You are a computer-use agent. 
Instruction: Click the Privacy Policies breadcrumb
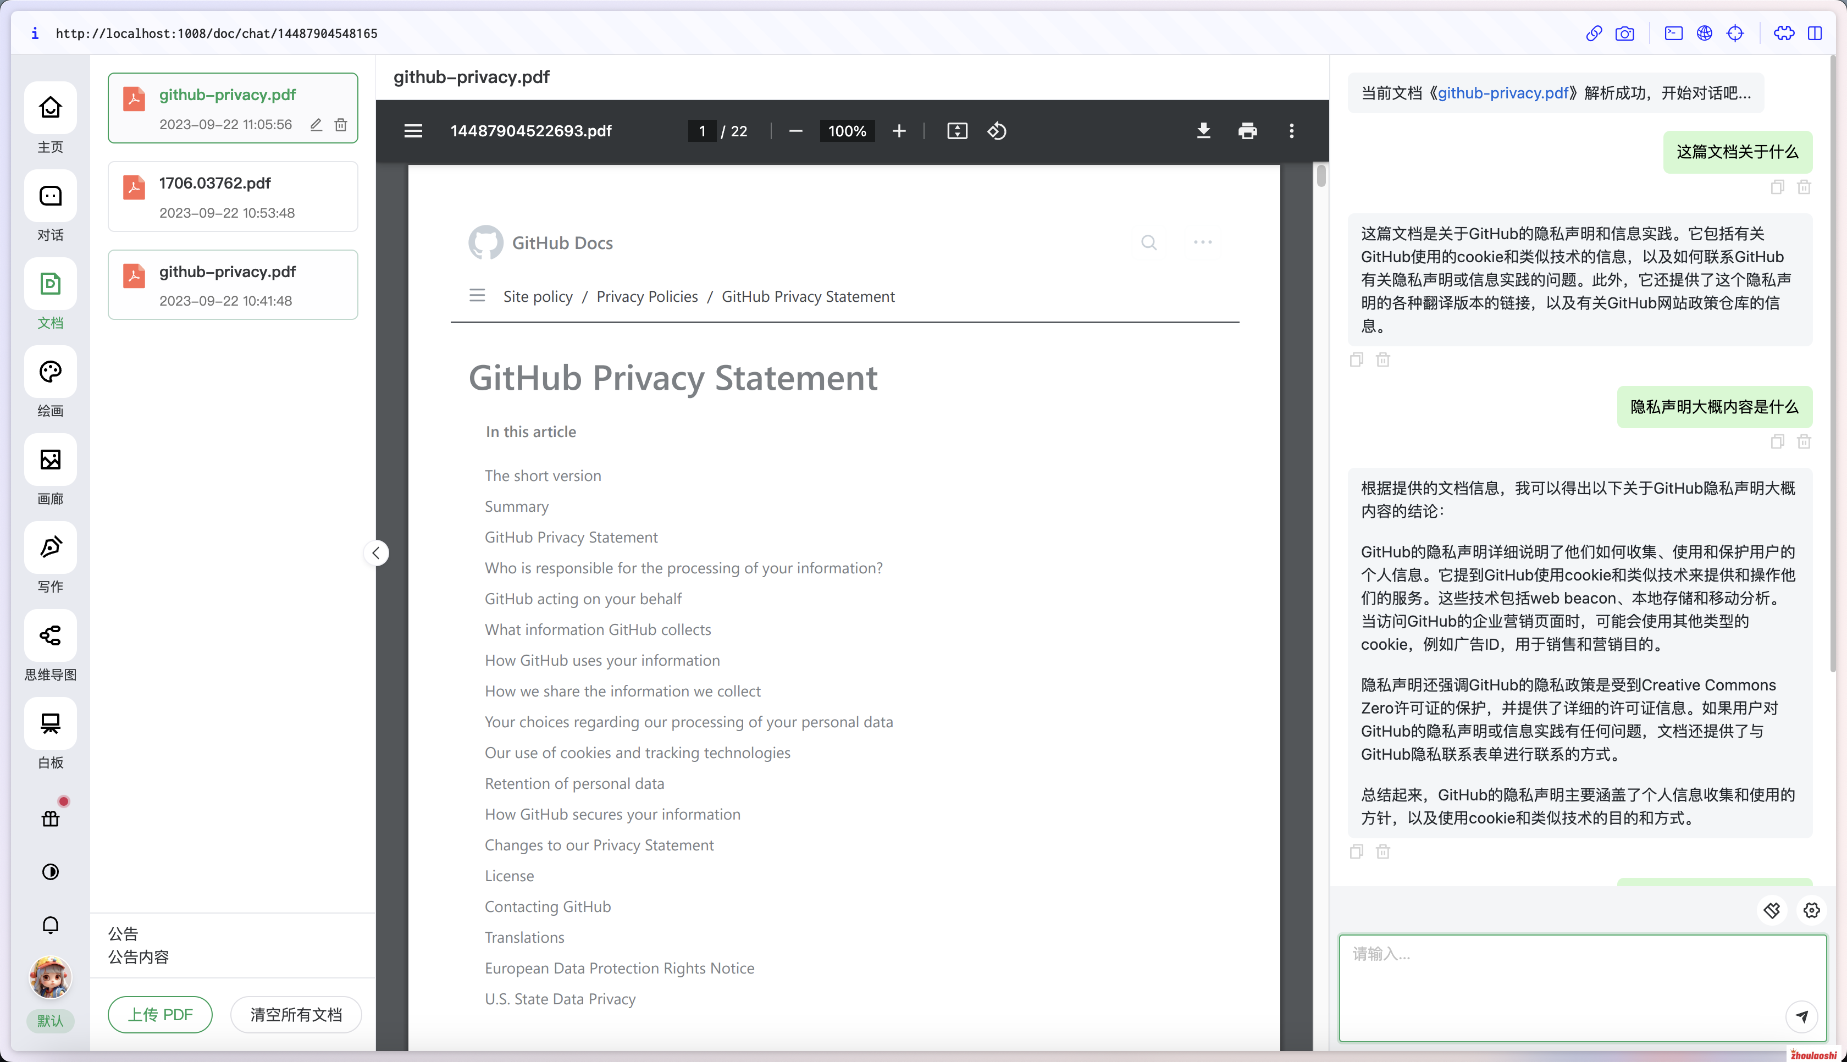(647, 297)
